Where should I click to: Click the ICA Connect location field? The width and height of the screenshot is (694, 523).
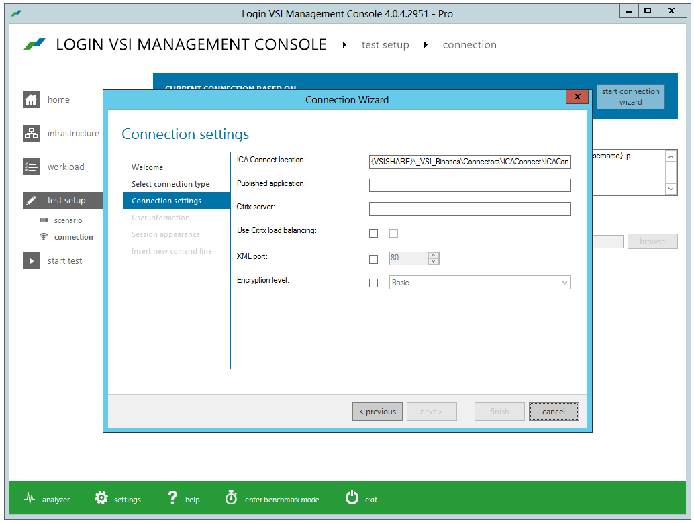pos(470,162)
